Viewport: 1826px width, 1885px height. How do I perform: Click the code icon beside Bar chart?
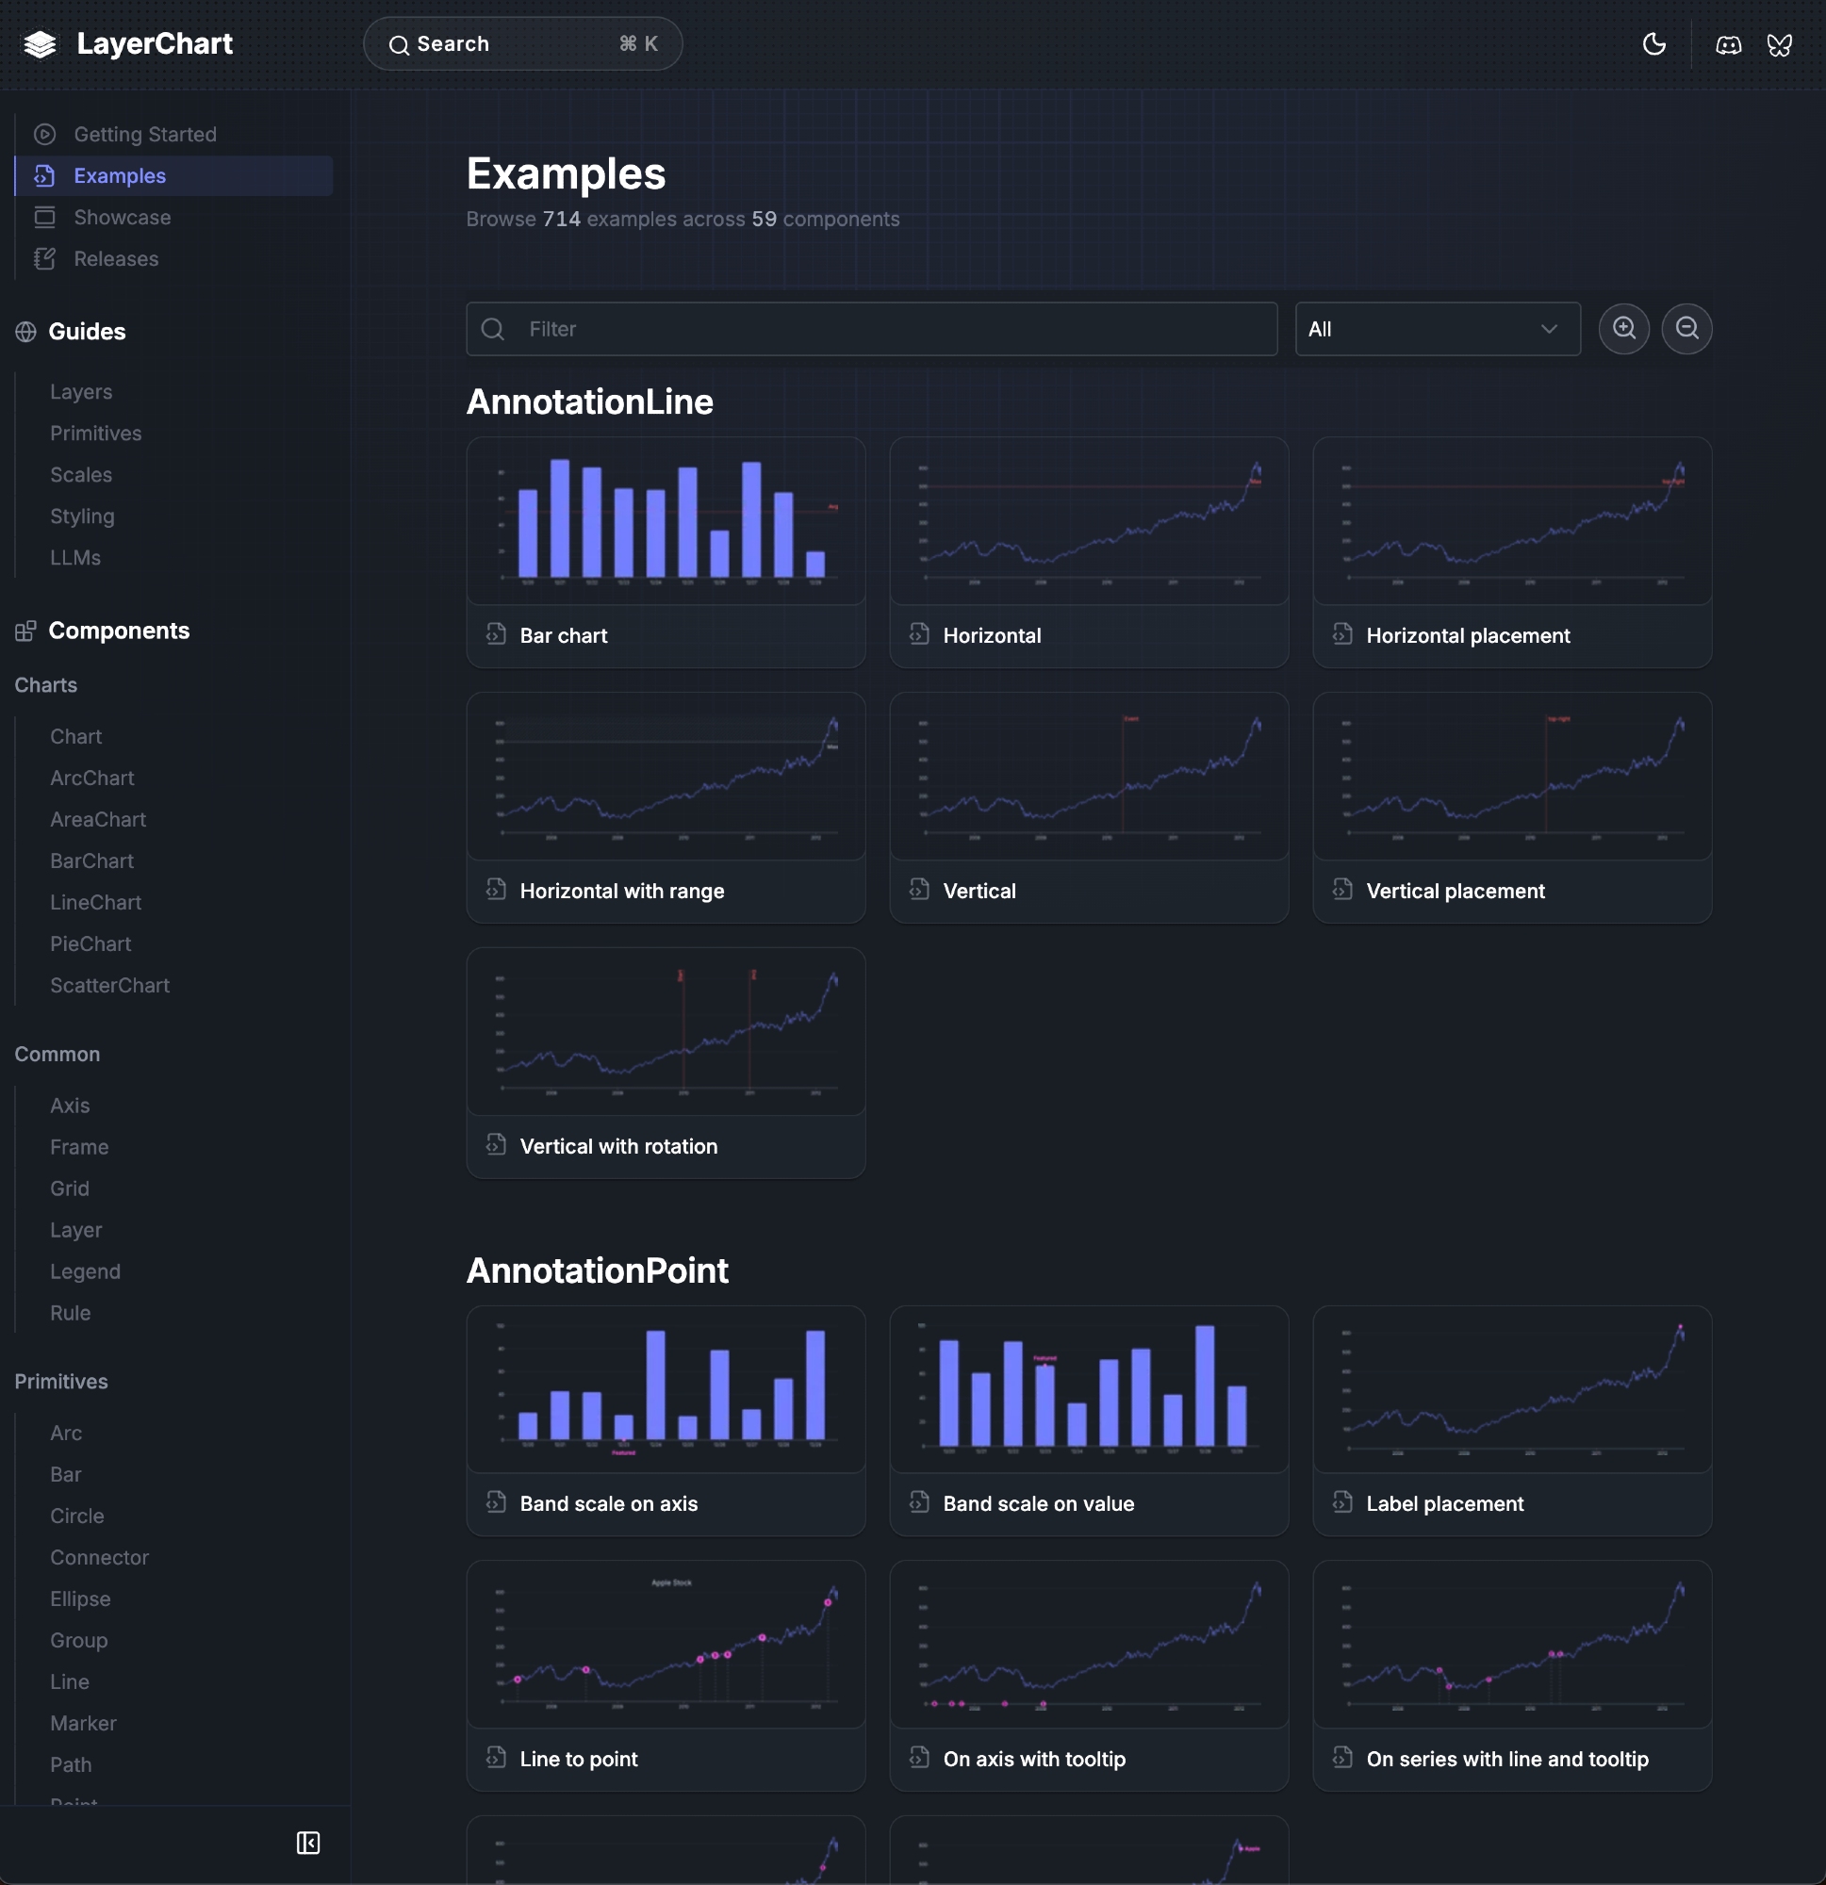(x=496, y=634)
